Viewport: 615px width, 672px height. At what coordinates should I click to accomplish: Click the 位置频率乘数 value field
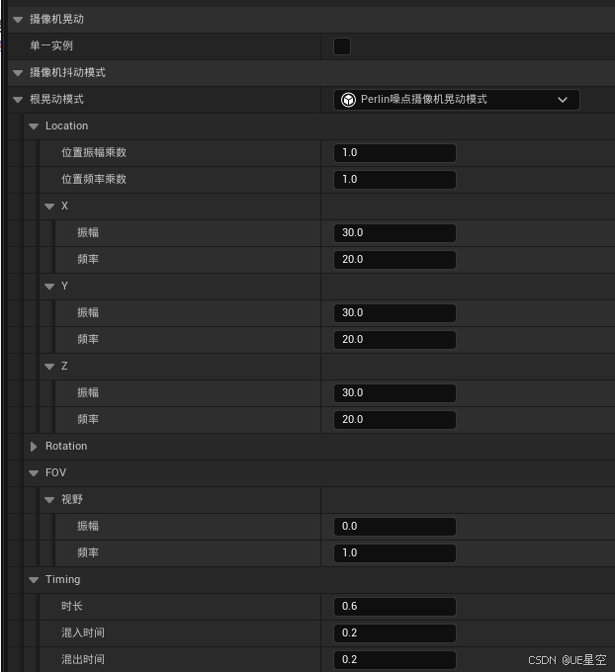395,180
